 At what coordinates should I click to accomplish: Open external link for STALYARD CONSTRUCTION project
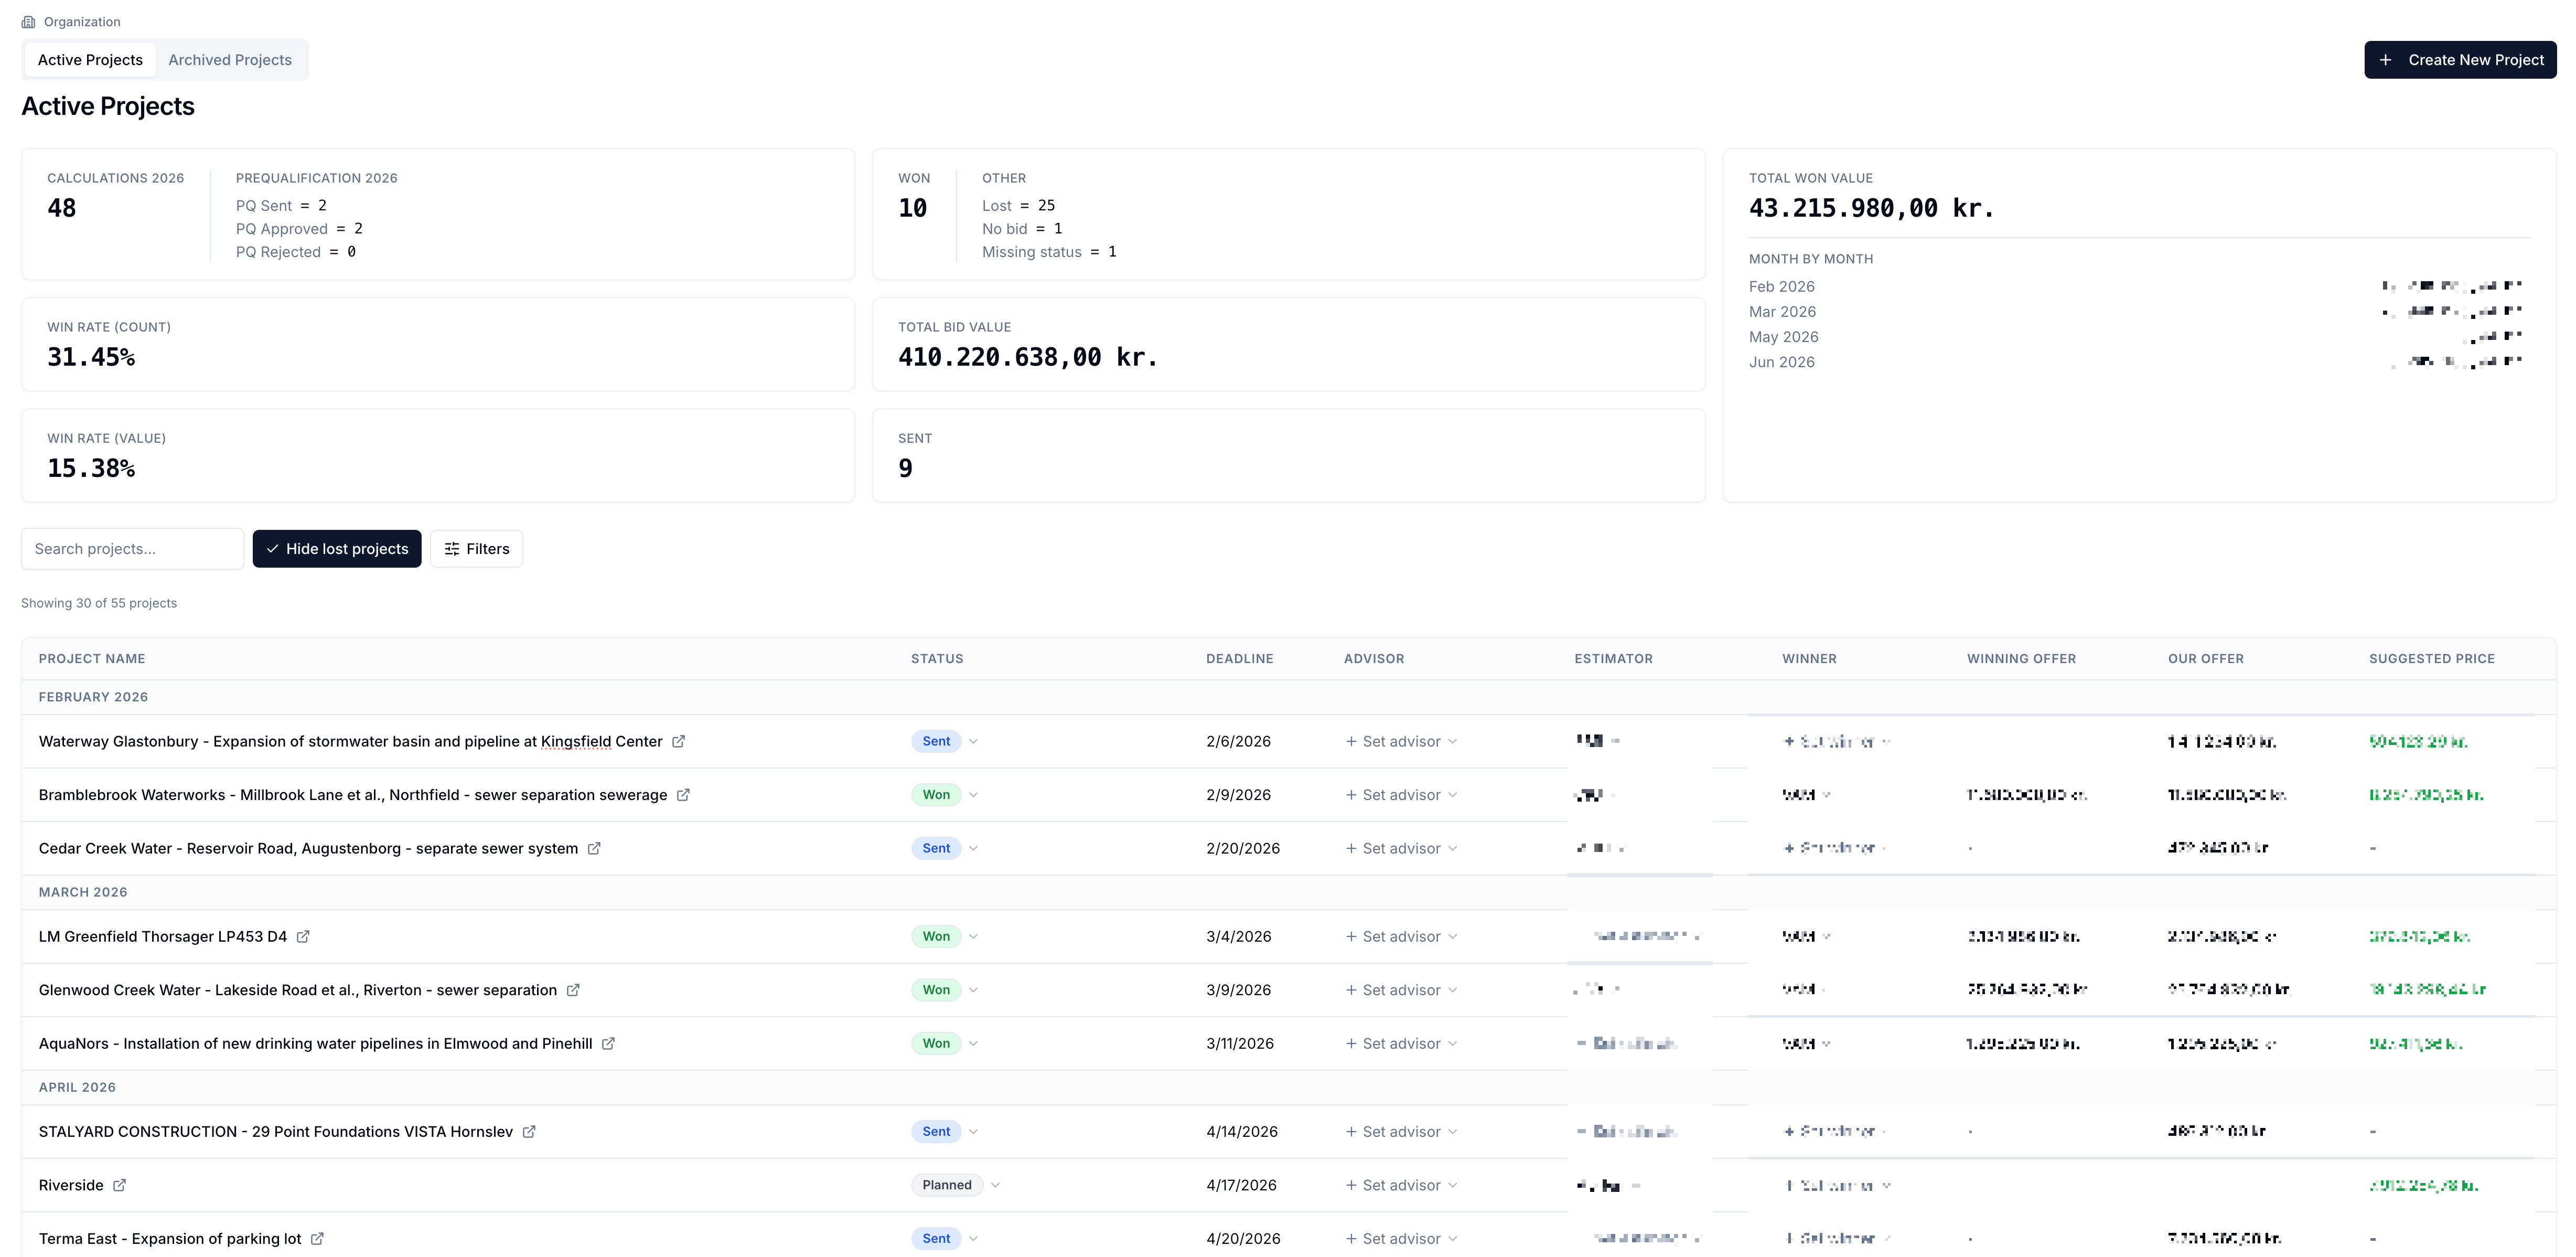pyautogui.click(x=529, y=1131)
